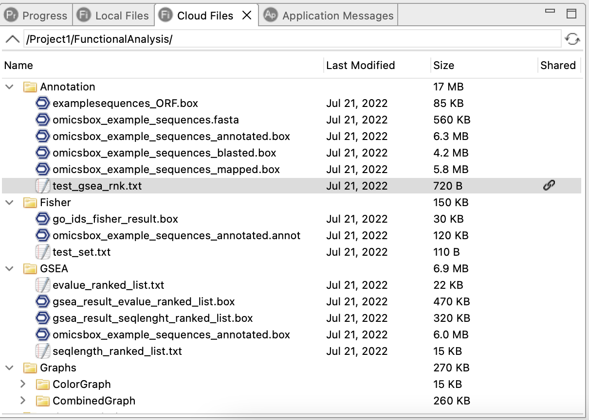Viewport: 589px width, 420px height.
Task: Click the refresh icon beside path field
Action: click(x=572, y=39)
